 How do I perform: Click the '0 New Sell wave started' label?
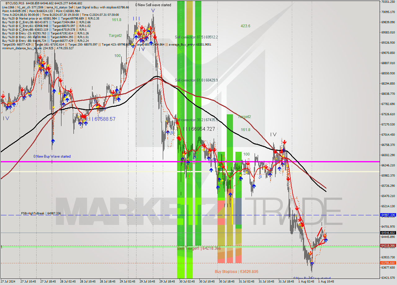(x=153, y=5)
